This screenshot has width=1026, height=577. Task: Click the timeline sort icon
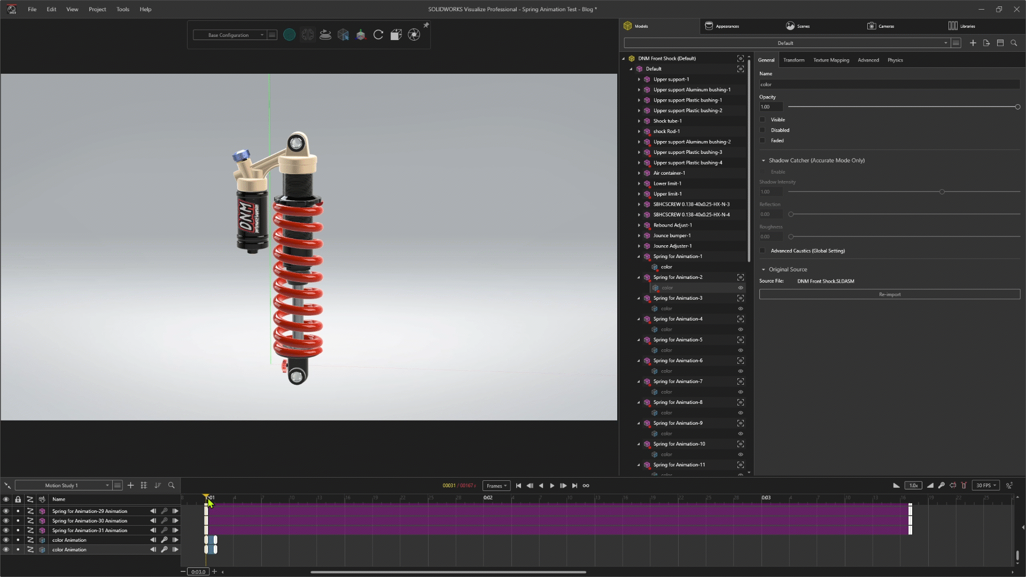tap(158, 485)
